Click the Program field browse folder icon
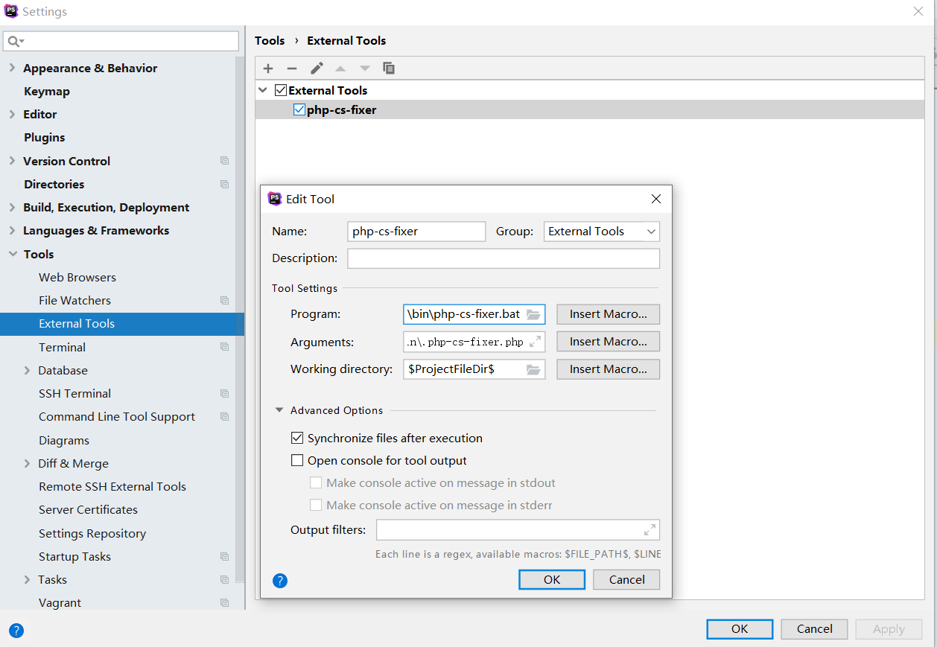The image size is (937, 647). pos(533,314)
